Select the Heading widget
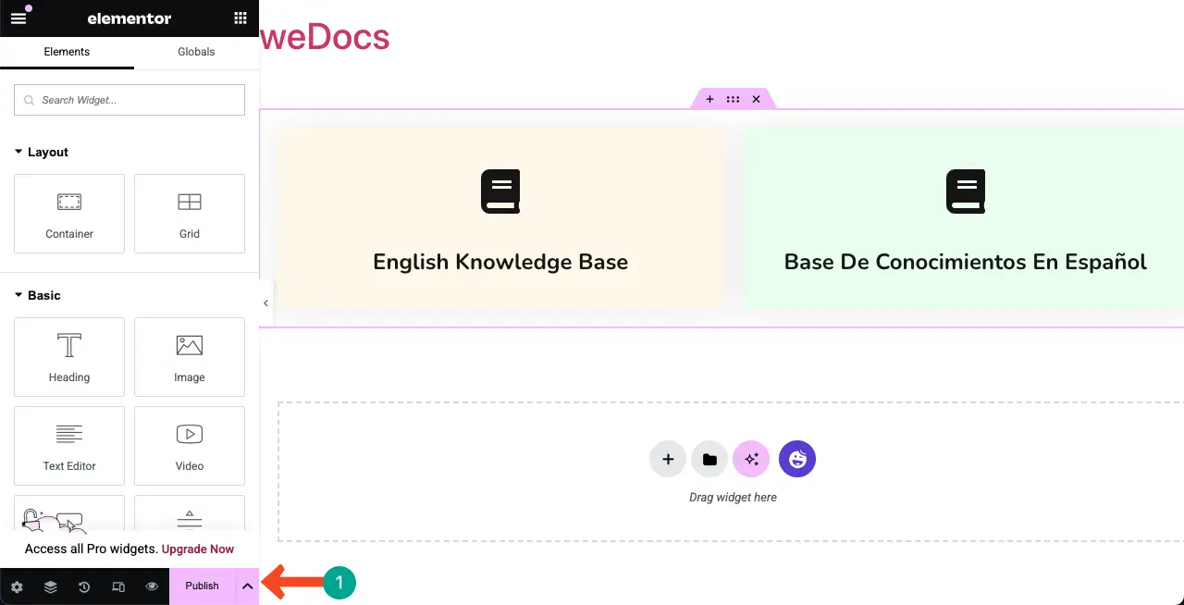 (69, 357)
